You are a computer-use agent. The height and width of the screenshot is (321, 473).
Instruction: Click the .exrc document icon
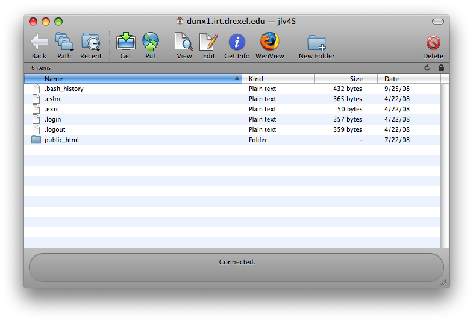click(36, 109)
